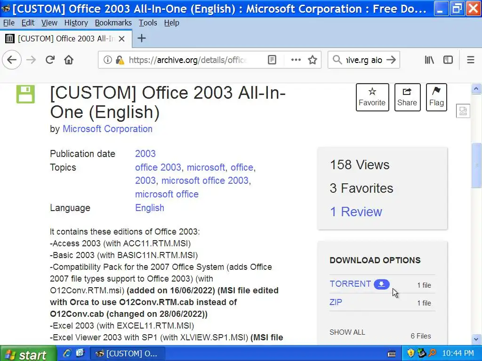Open the 2003 publication date link
Image resolution: width=482 pixels, height=361 pixels.
(x=145, y=154)
